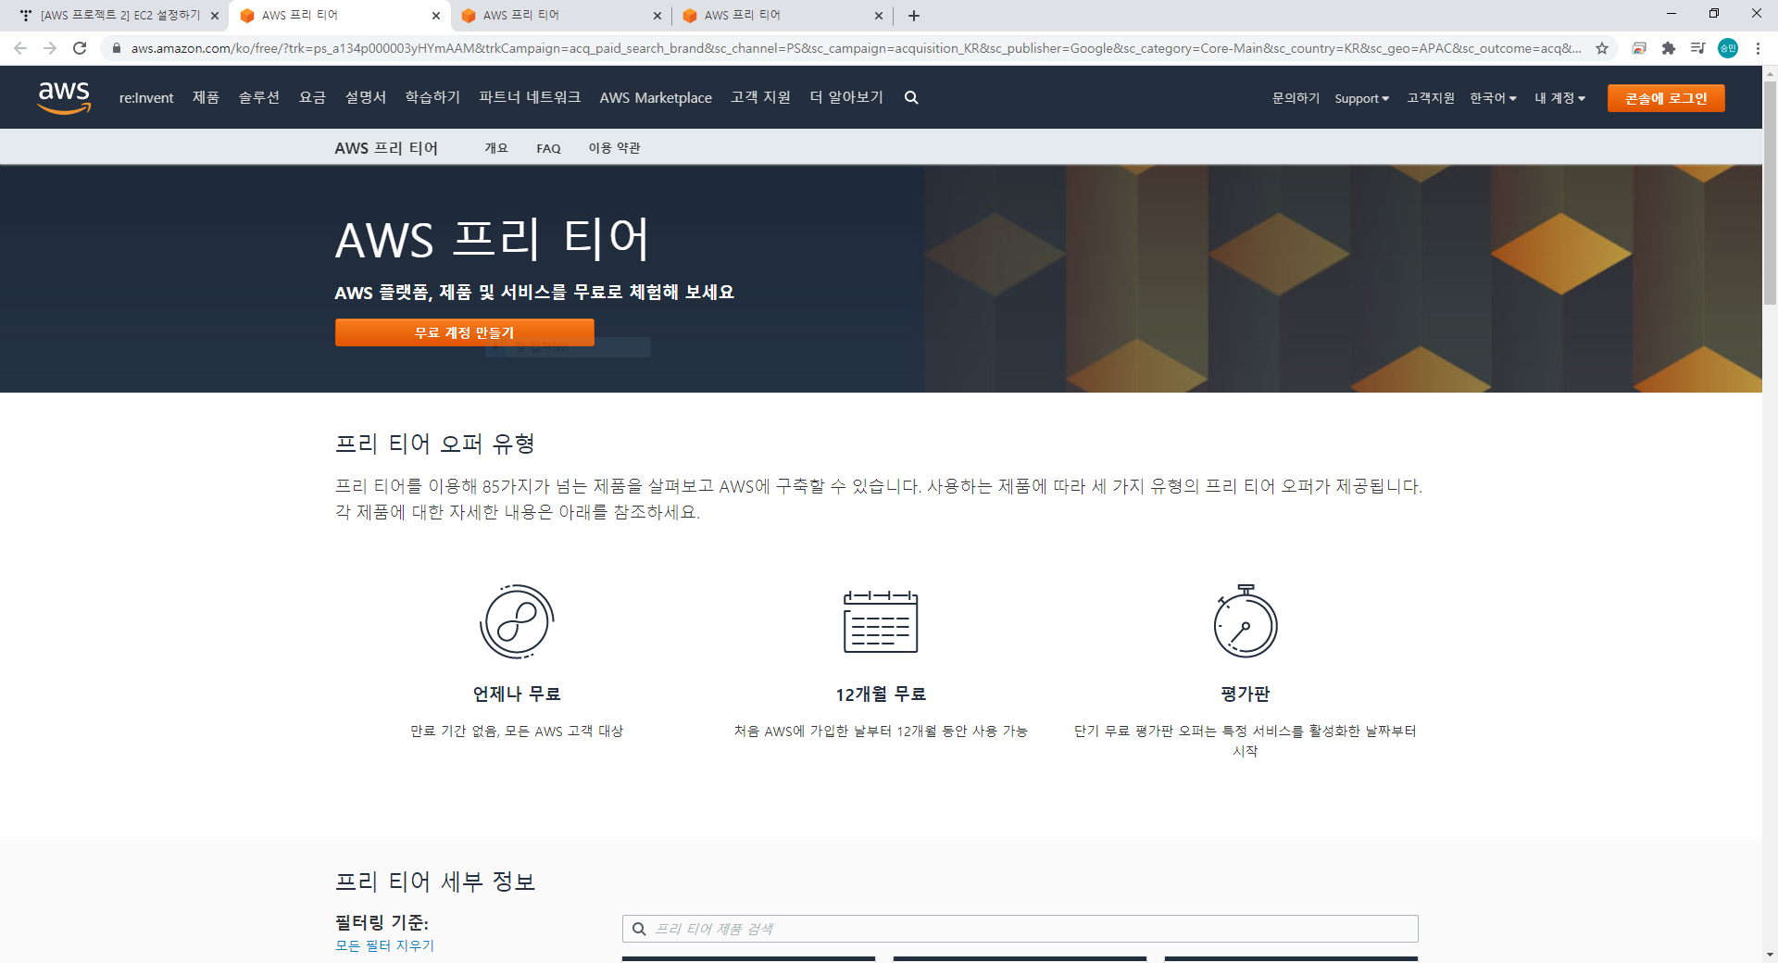Click the 무료 계정 만들기 button
This screenshot has width=1778, height=963.
[x=465, y=332]
